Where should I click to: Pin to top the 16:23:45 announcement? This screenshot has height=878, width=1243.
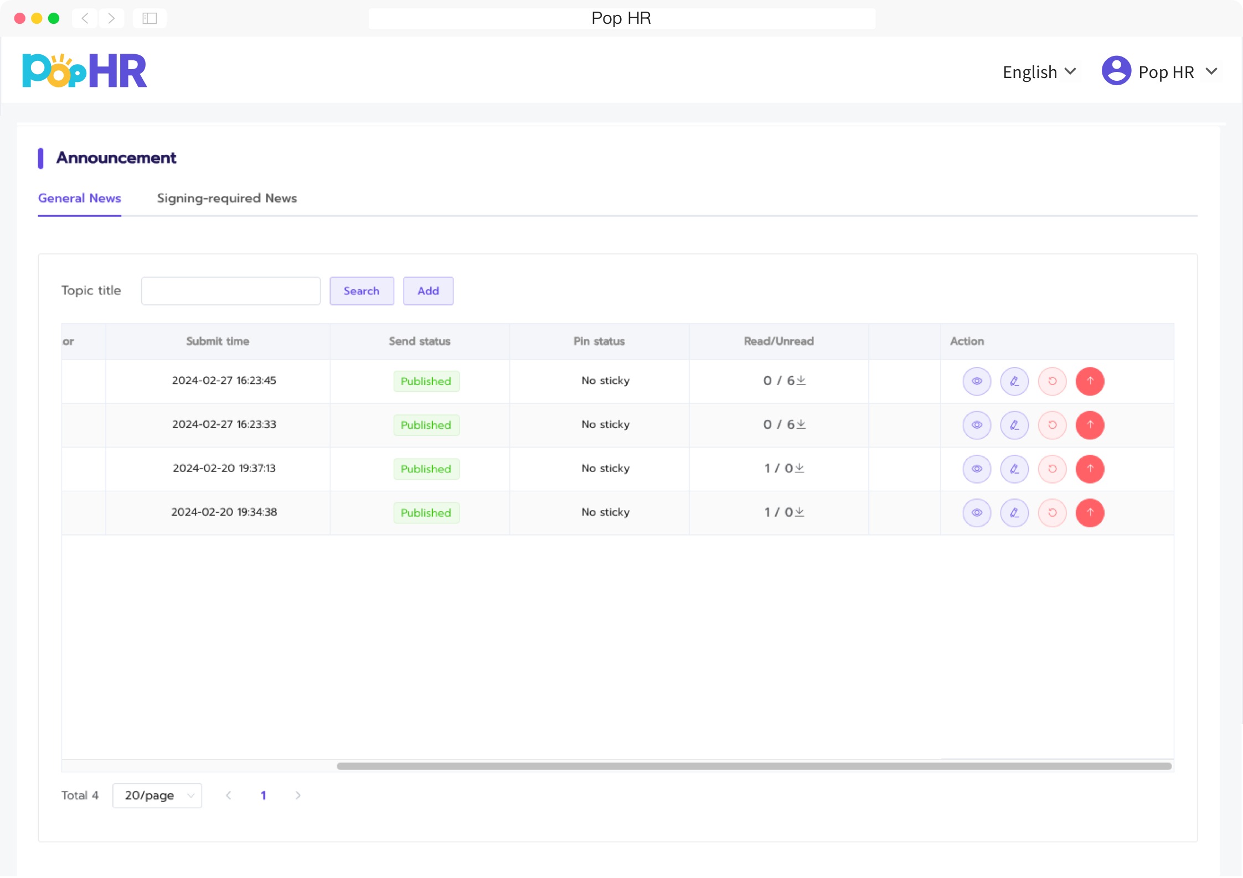pos(1090,381)
